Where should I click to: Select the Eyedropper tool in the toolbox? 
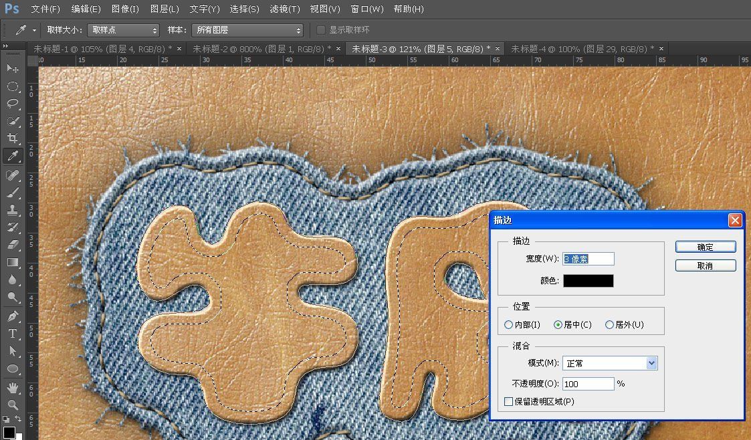(13, 156)
